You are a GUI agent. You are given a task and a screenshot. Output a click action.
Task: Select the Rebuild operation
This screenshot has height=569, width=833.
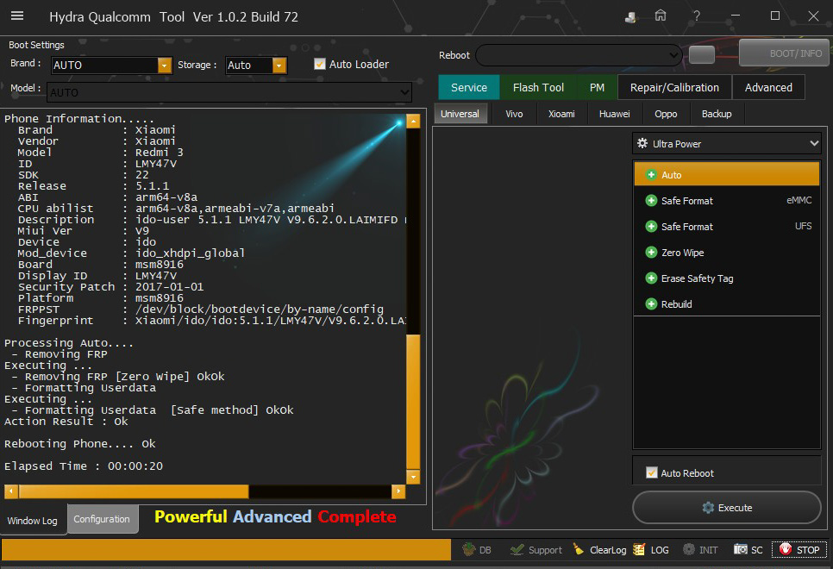click(727, 304)
